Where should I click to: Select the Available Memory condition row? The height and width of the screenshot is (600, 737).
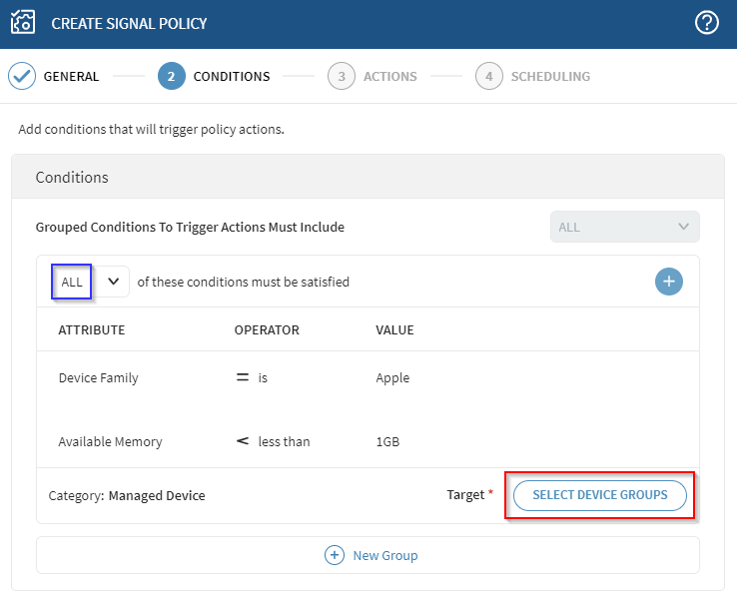coord(110,441)
